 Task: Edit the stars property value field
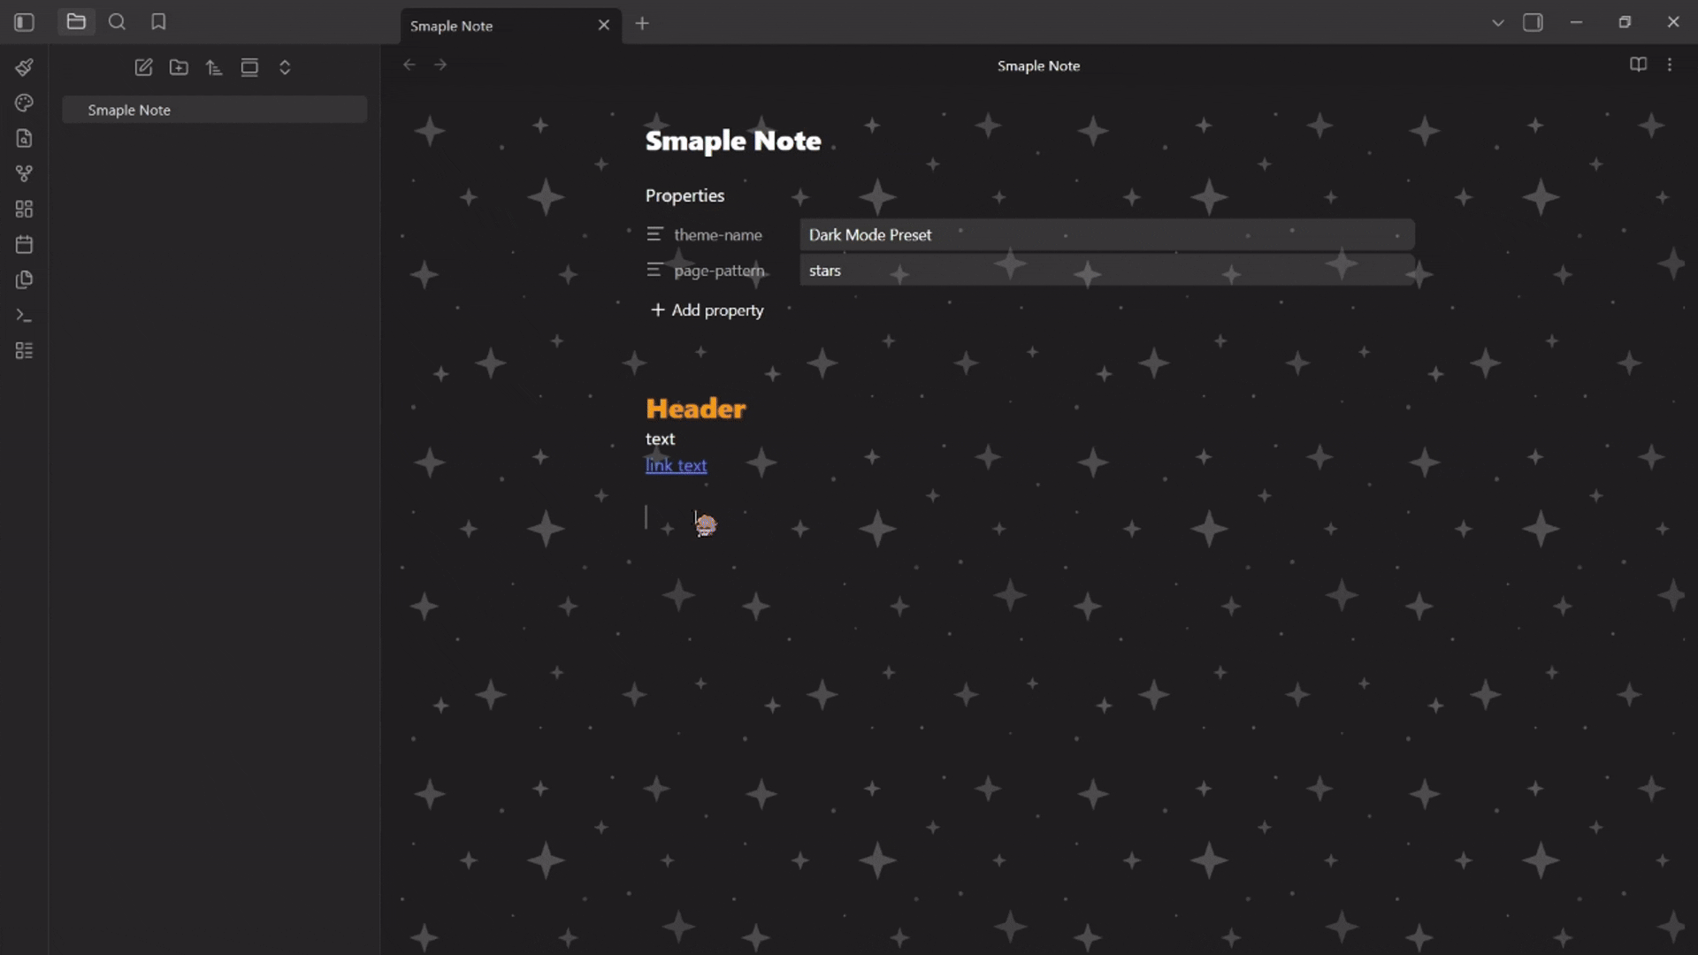tap(1106, 271)
